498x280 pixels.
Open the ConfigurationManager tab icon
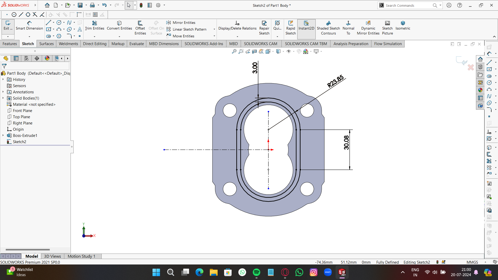[26, 58]
